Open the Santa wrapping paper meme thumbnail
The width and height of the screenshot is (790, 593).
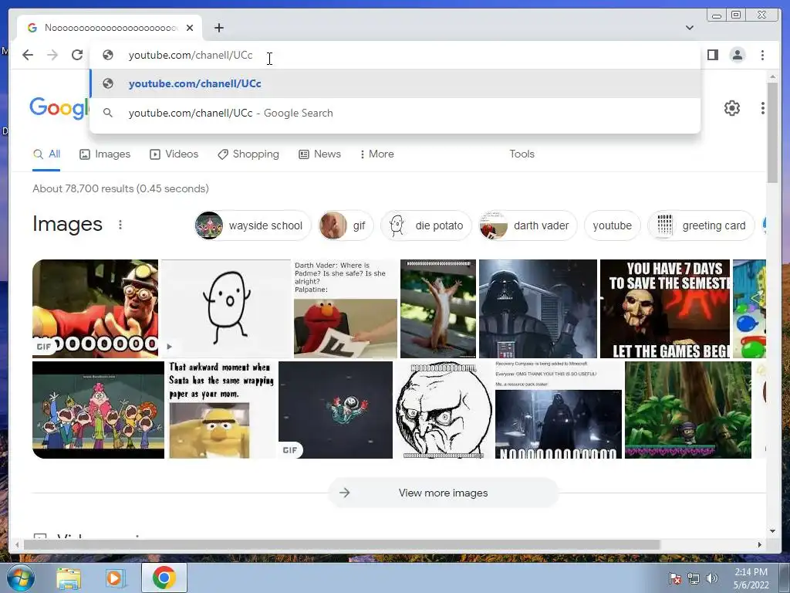click(221, 409)
